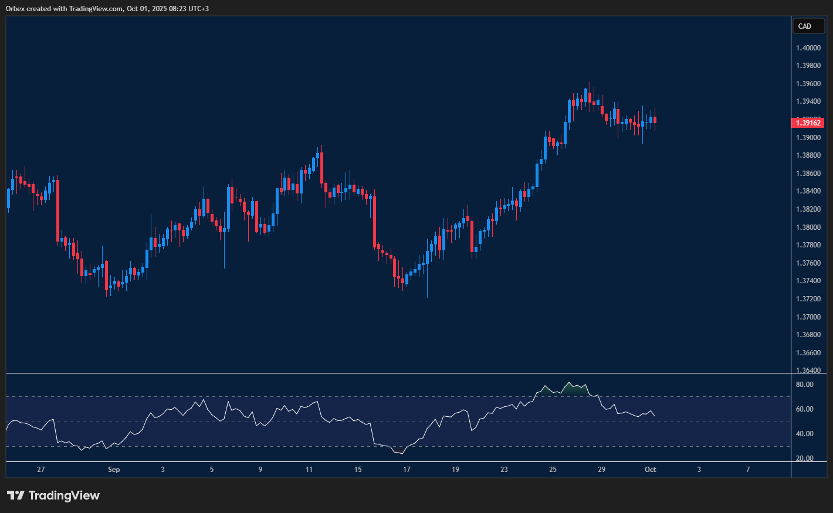Image resolution: width=833 pixels, height=513 pixels.
Task: Open the CAD currency selector
Action: point(808,26)
